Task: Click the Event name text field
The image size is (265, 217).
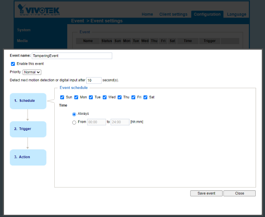Action: click(72, 56)
